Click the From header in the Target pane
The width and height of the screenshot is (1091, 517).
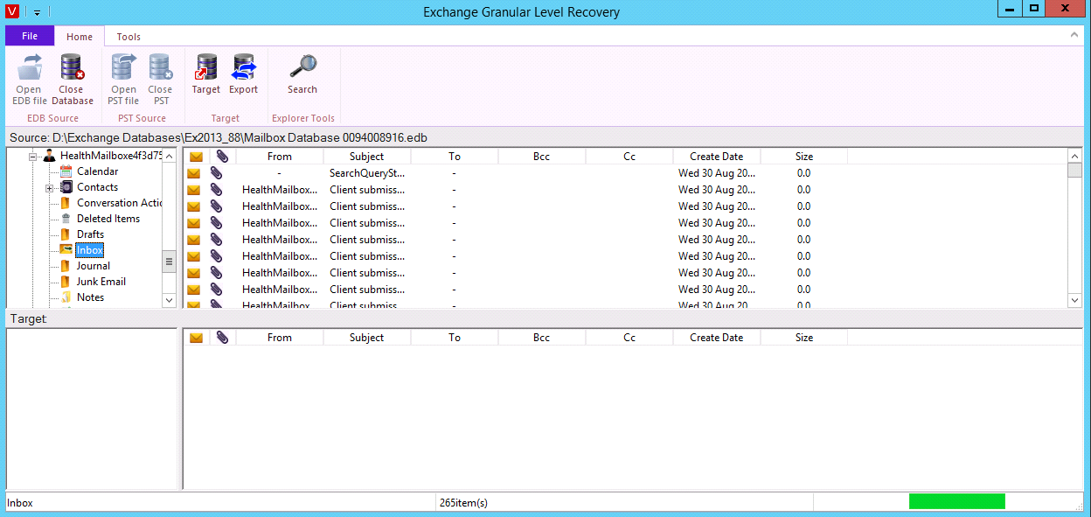280,338
